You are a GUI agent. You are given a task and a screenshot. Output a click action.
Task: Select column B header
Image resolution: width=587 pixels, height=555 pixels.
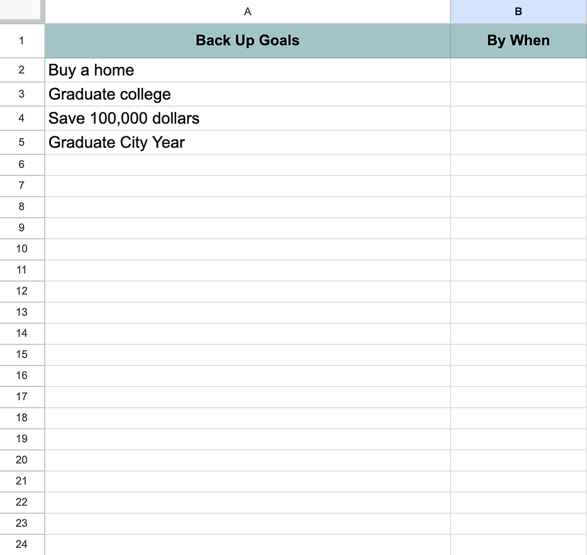click(519, 11)
